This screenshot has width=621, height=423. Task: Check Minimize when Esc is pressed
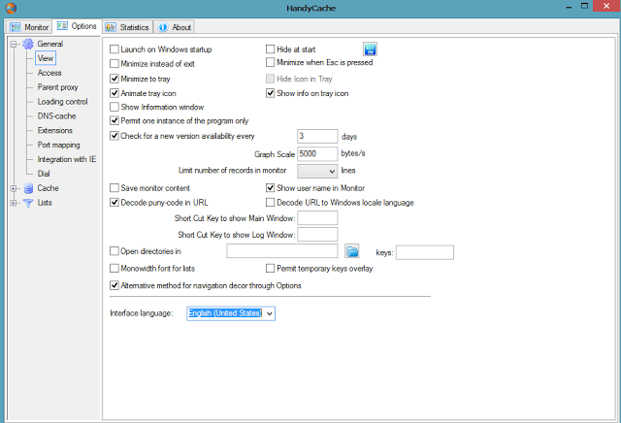tap(270, 62)
